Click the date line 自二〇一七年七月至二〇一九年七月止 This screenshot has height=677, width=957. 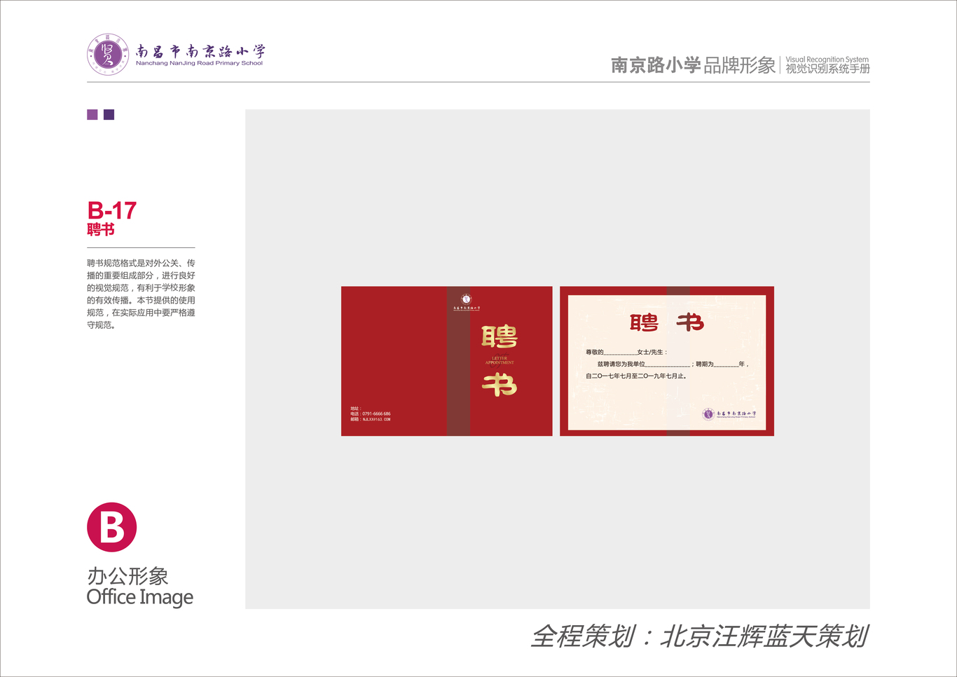(x=636, y=376)
